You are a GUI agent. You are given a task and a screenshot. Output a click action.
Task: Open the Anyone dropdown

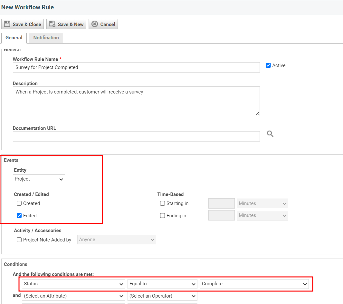117,240
